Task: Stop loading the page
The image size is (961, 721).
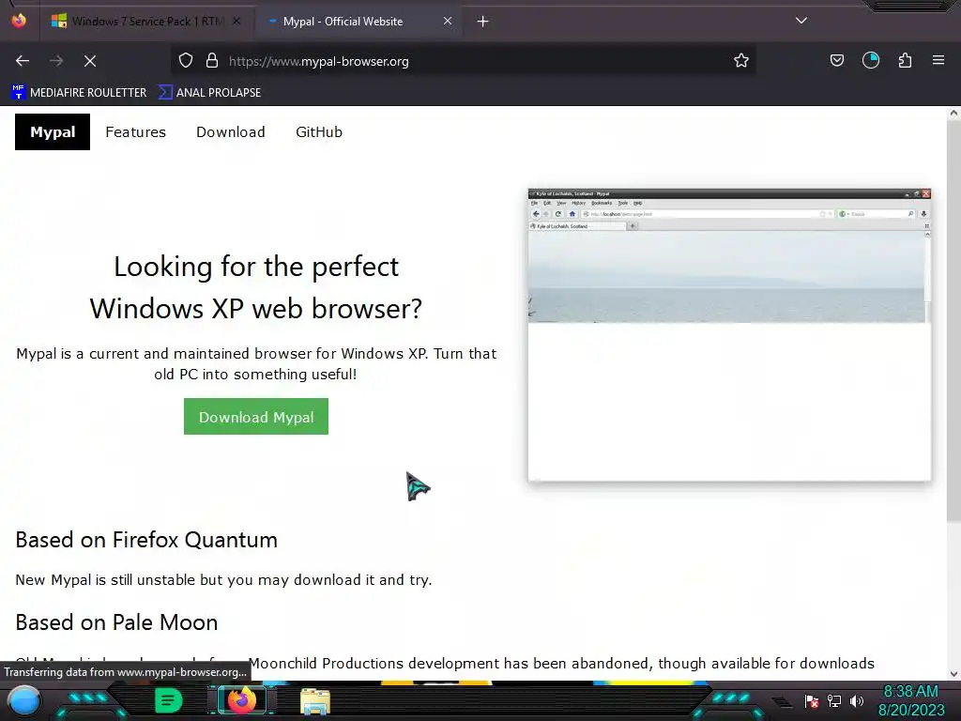Action: pos(90,61)
